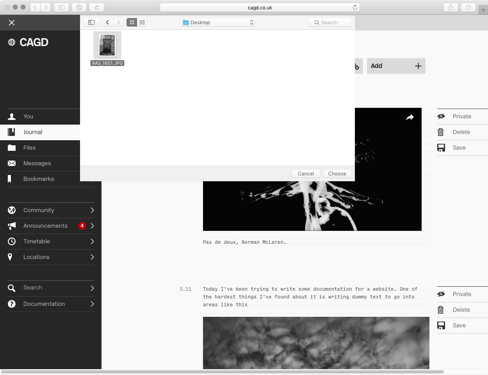Click the Documentation question mark icon
Screen dimensions: 488x375
point(12,304)
